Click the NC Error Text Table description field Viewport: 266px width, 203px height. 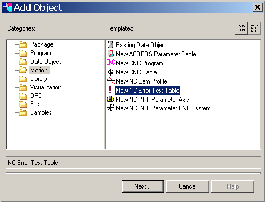point(134,163)
